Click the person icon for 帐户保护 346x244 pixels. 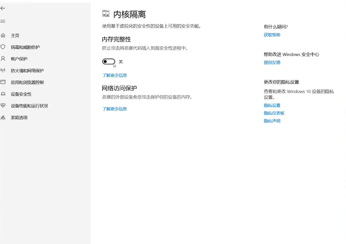coord(3,58)
